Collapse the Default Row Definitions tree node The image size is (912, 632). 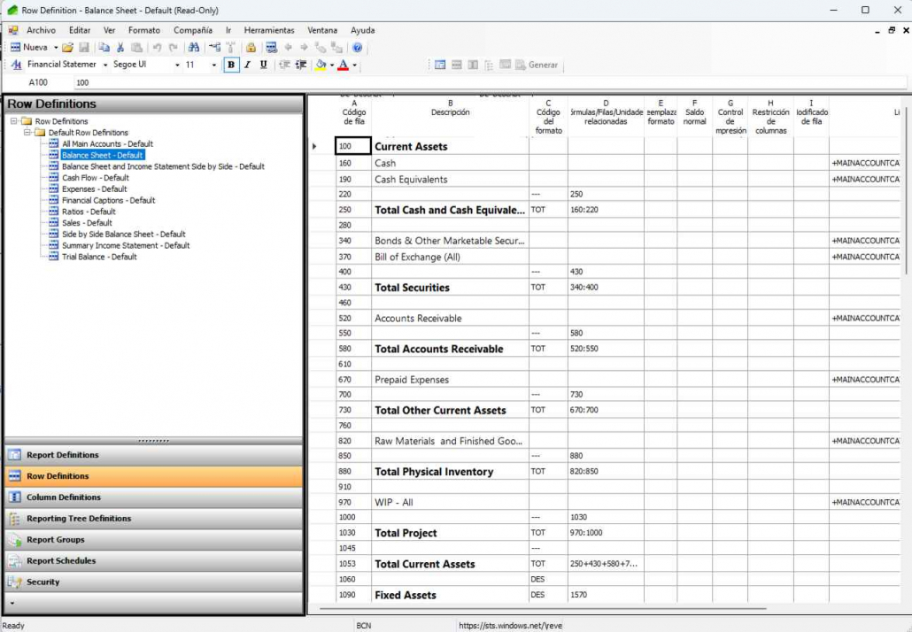[x=29, y=131]
